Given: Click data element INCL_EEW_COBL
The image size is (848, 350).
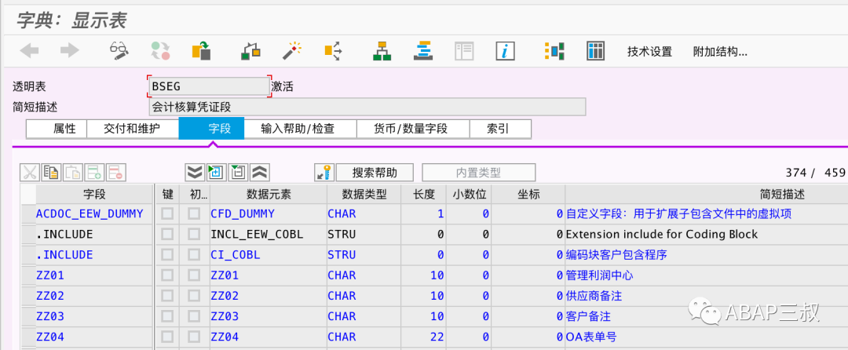Looking at the screenshot, I should [x=257, y=235].
